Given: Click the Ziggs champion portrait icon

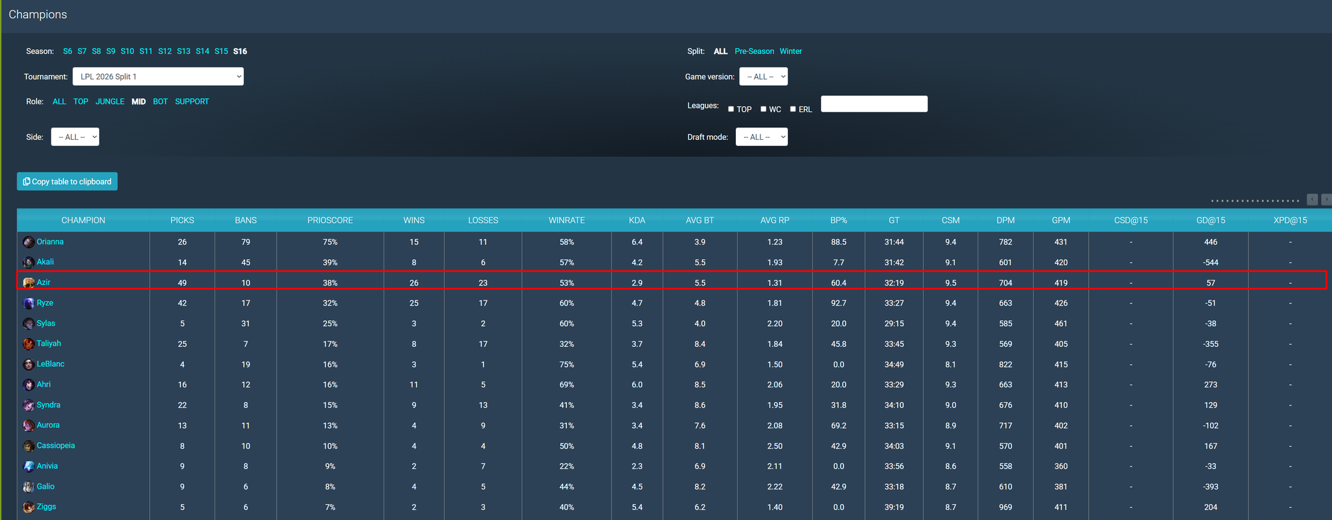Looking at the screenshot, I should [x=29, y=507].
